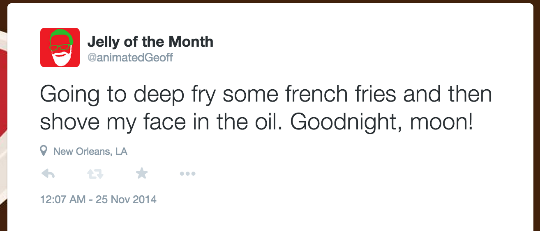Click the 12:07 AM time in the timestamp
Viewport: 540px width, 231px height.
pyautogui.click(x=63, y=200)
